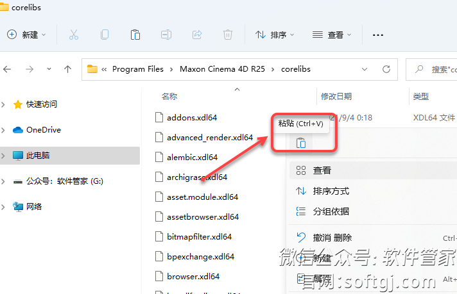Click the paste icon in context menu
Image resolution: width=457 pixels, height=294 pixels.
(x=301, y=143)
